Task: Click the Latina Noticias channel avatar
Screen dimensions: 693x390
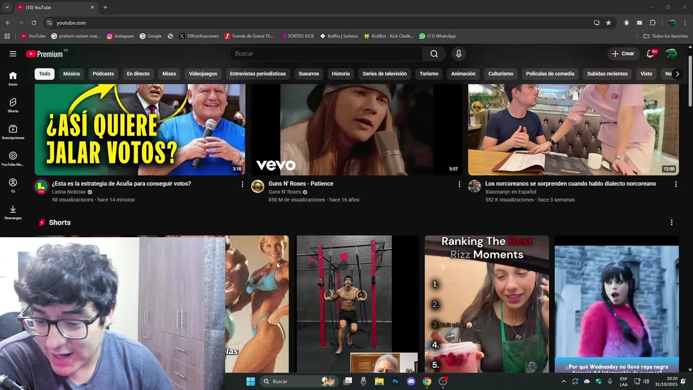Action: click(41, 187)
